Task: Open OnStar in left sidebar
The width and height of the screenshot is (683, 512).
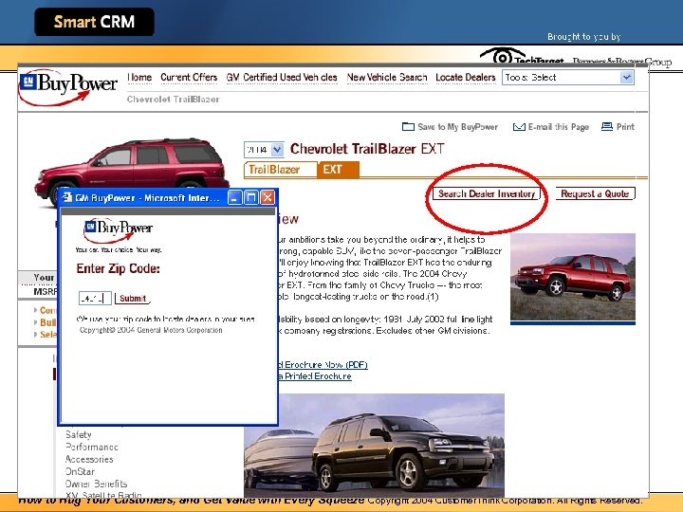Action: 80,471
